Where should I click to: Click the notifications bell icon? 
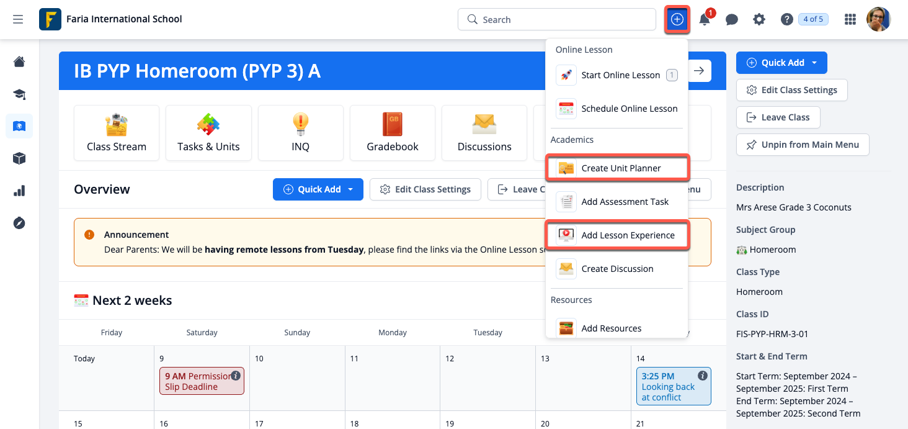tap(705, 20)
